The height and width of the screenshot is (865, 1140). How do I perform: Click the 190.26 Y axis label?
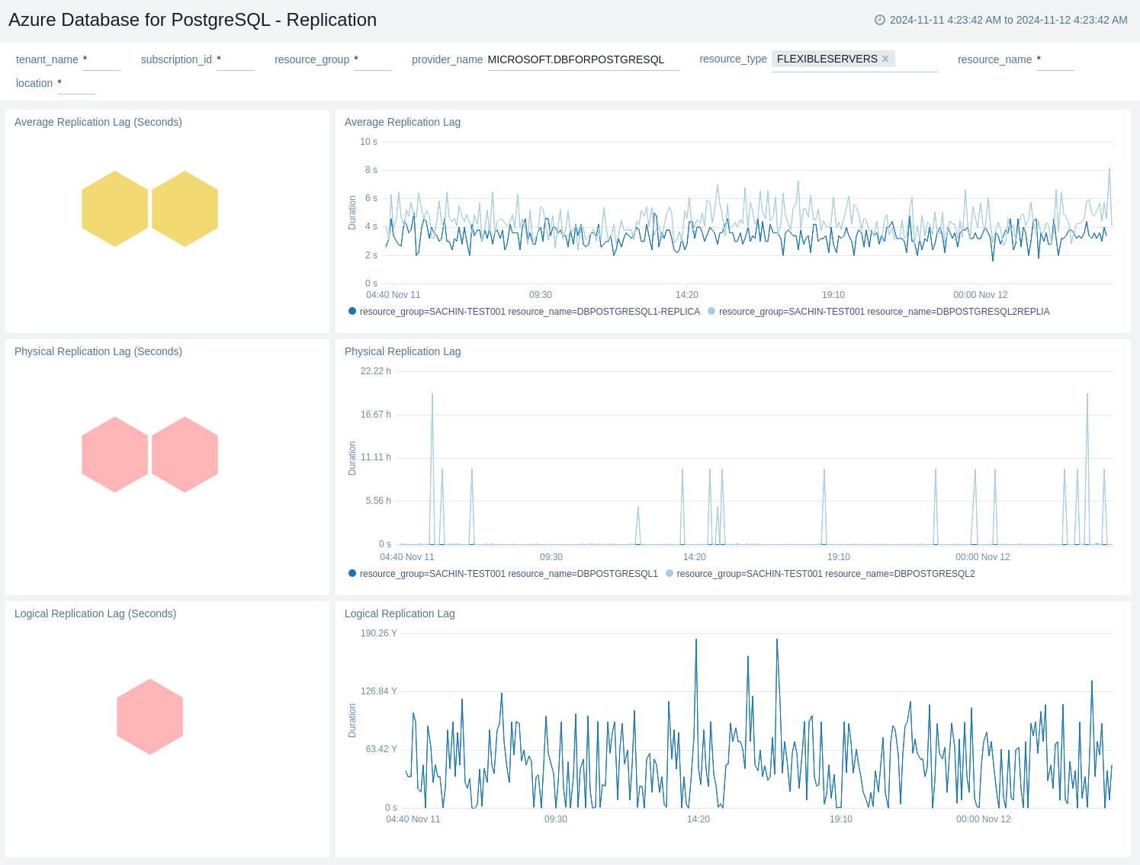pos(379,633)
